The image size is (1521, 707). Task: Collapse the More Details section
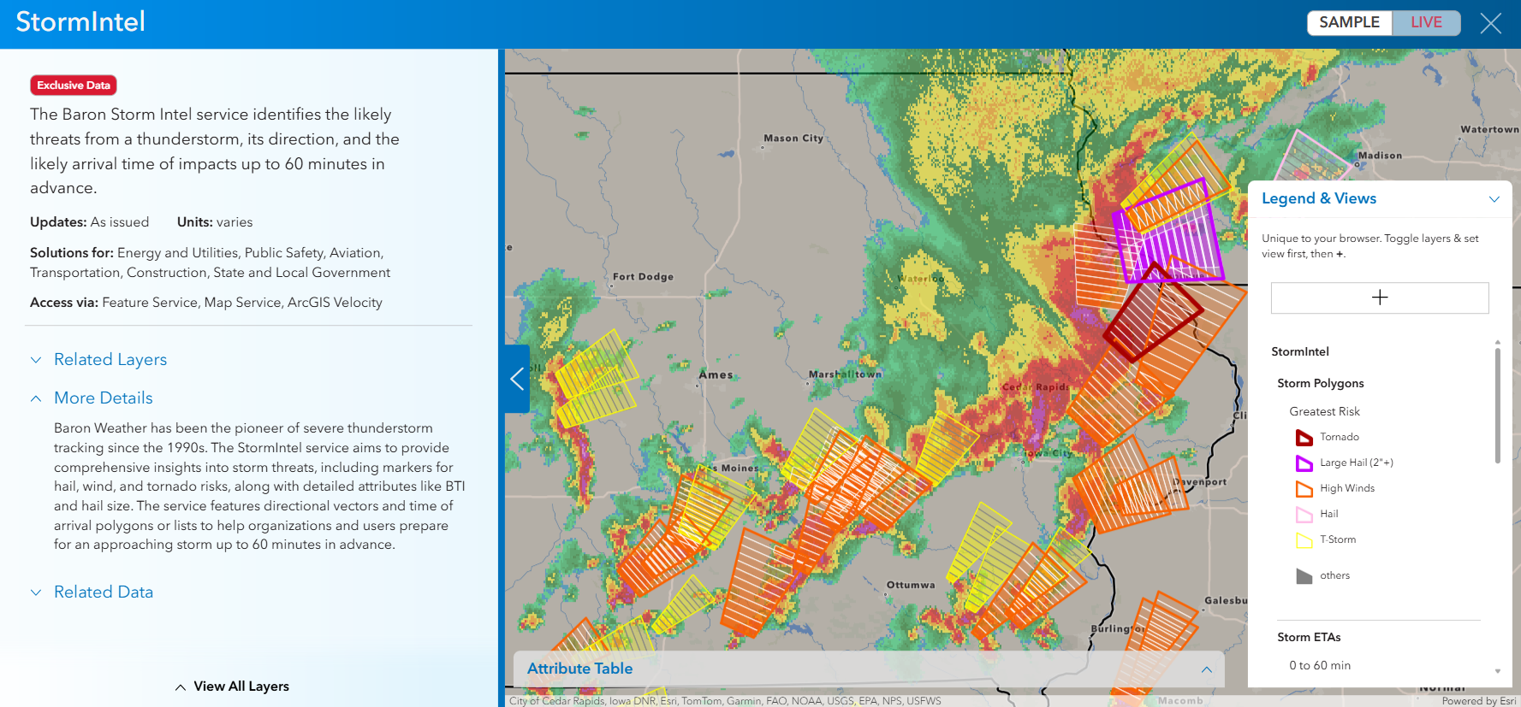point(36,398)
